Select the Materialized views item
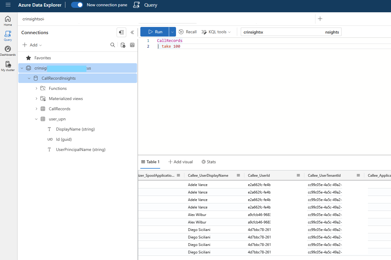Image resolution: width=391 pixels, height=260 pixels. (x=66, y=99)
